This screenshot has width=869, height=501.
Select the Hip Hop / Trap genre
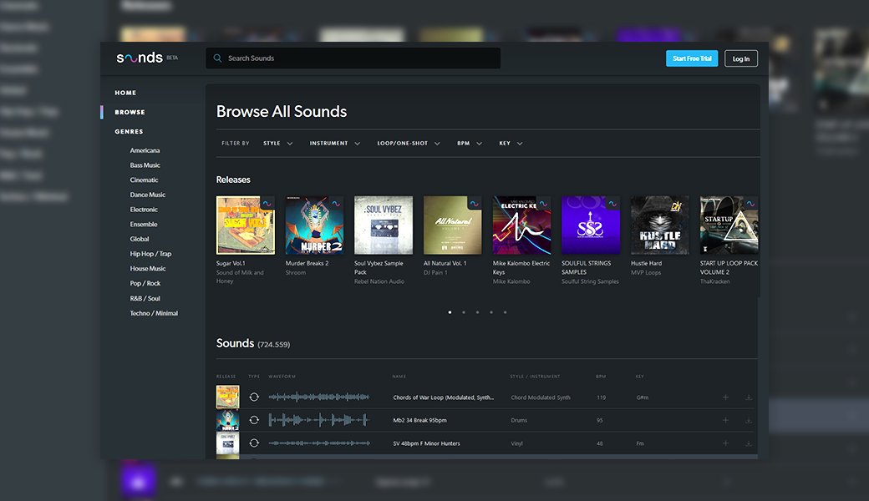tap(150, 254)
